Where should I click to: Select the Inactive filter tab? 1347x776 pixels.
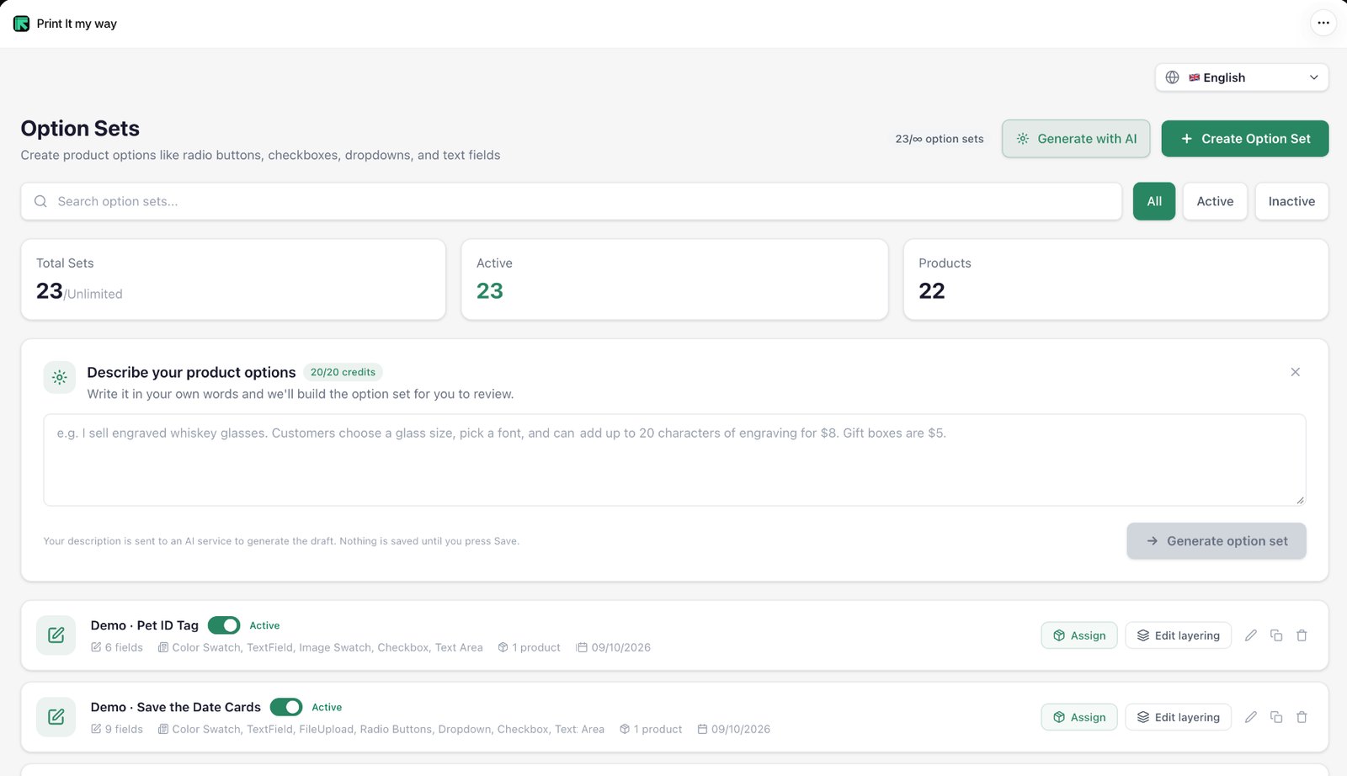click(1291, 201)
